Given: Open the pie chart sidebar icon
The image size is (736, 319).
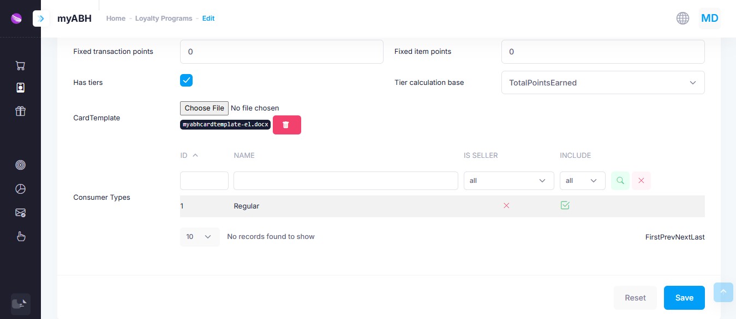Looking at the screenshot, I should pos(20,189).
